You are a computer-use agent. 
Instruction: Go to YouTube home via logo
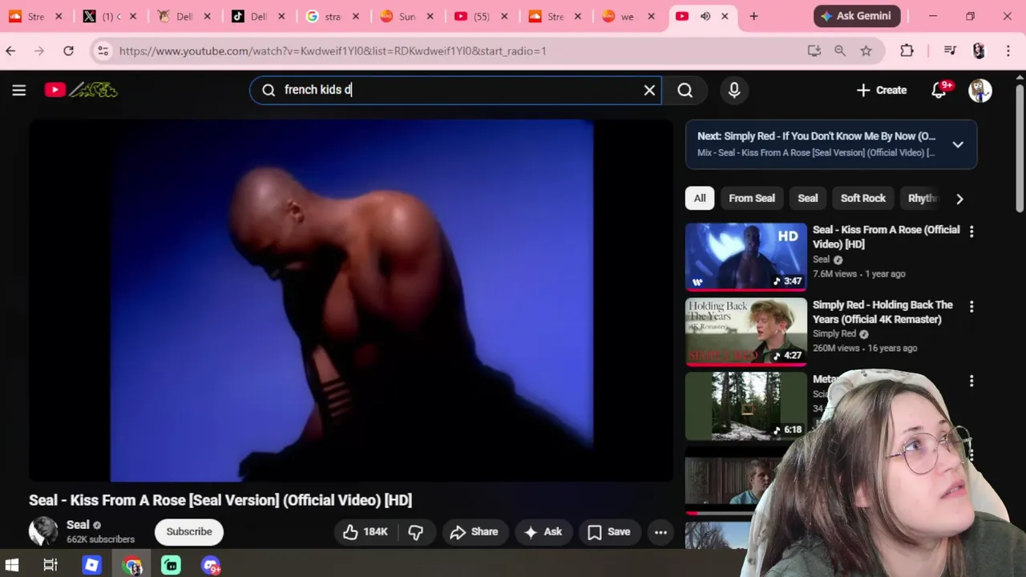pyautogui.click(x=81, y=90)
